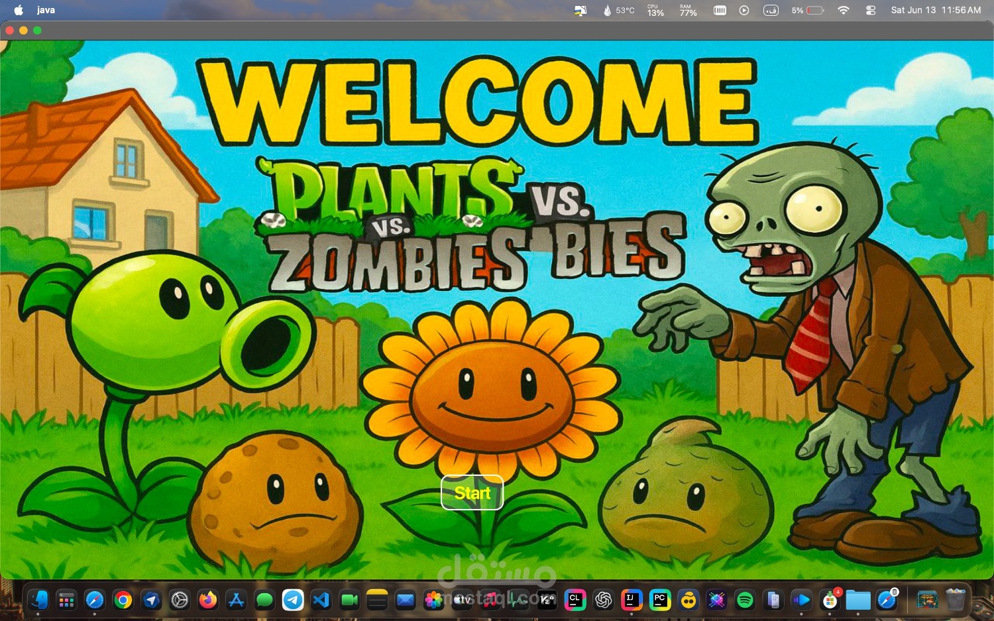Viewport: 994px width, 621px height.
Task: Open Telegram from the Dock
Action: pyautogui.click(x=293, y=600)
